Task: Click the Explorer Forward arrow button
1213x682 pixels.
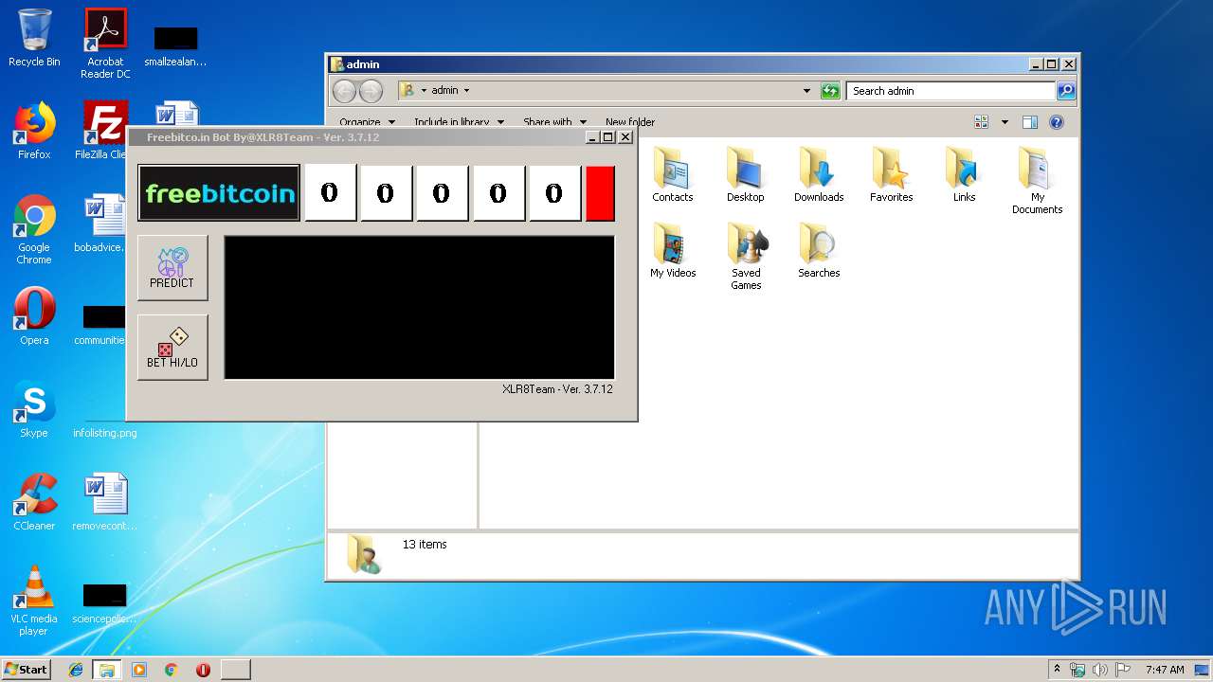Action: click(371, 91)
